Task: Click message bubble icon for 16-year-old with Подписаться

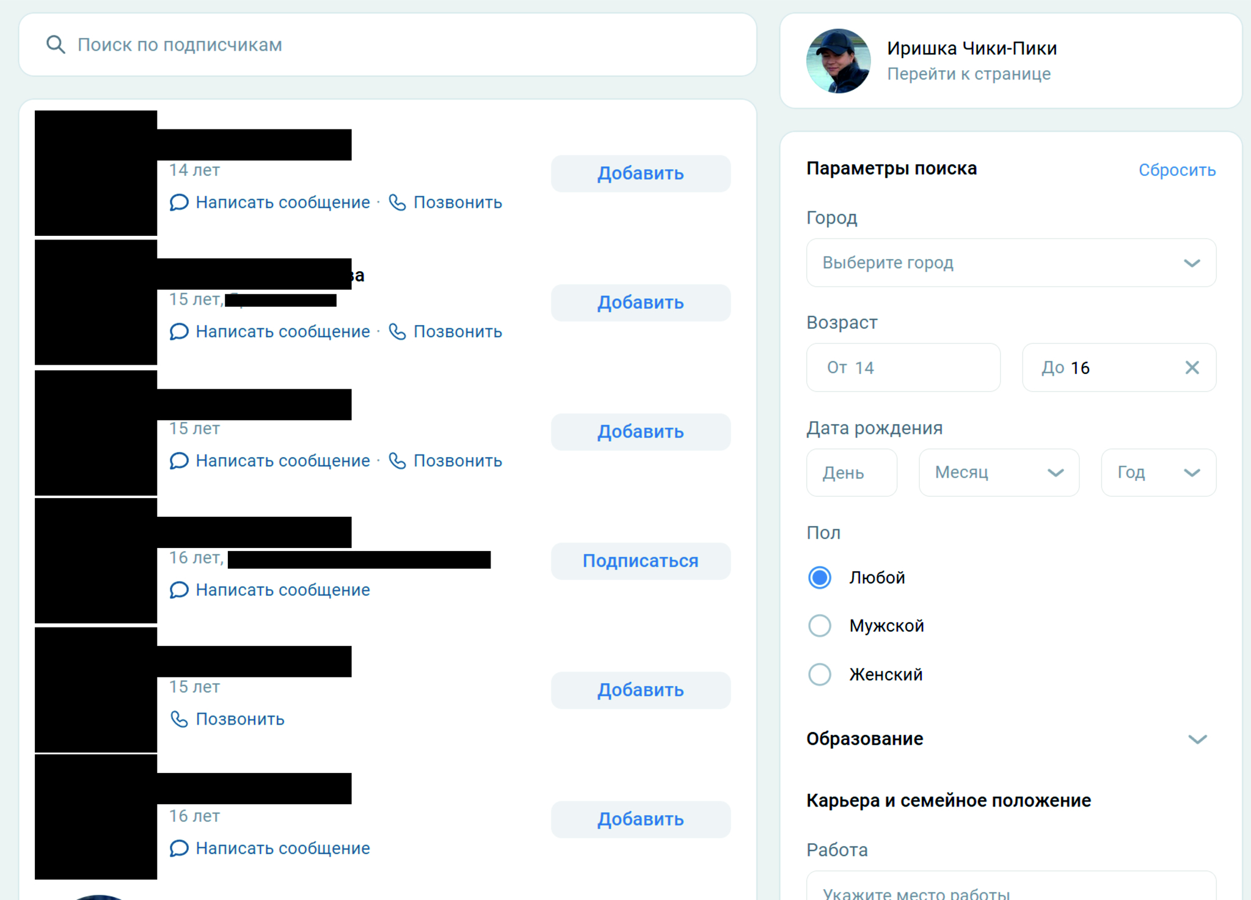Action: coord(179,590)
